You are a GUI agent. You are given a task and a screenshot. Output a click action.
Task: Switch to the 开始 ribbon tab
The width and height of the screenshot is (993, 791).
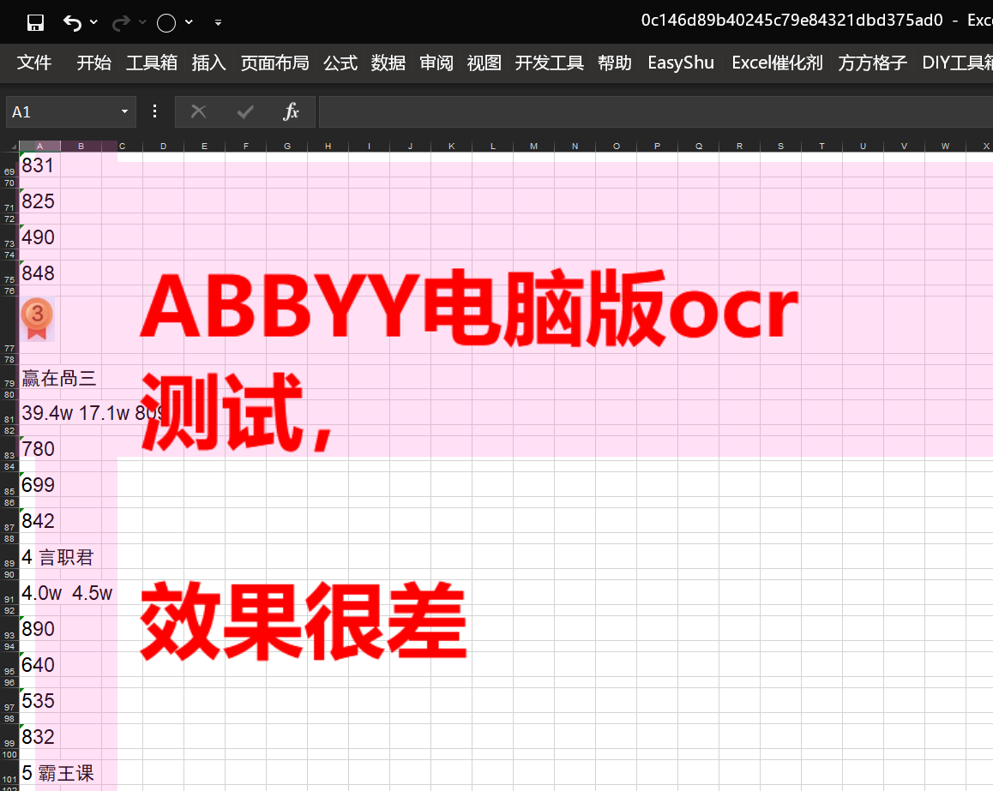click(93, 63)
